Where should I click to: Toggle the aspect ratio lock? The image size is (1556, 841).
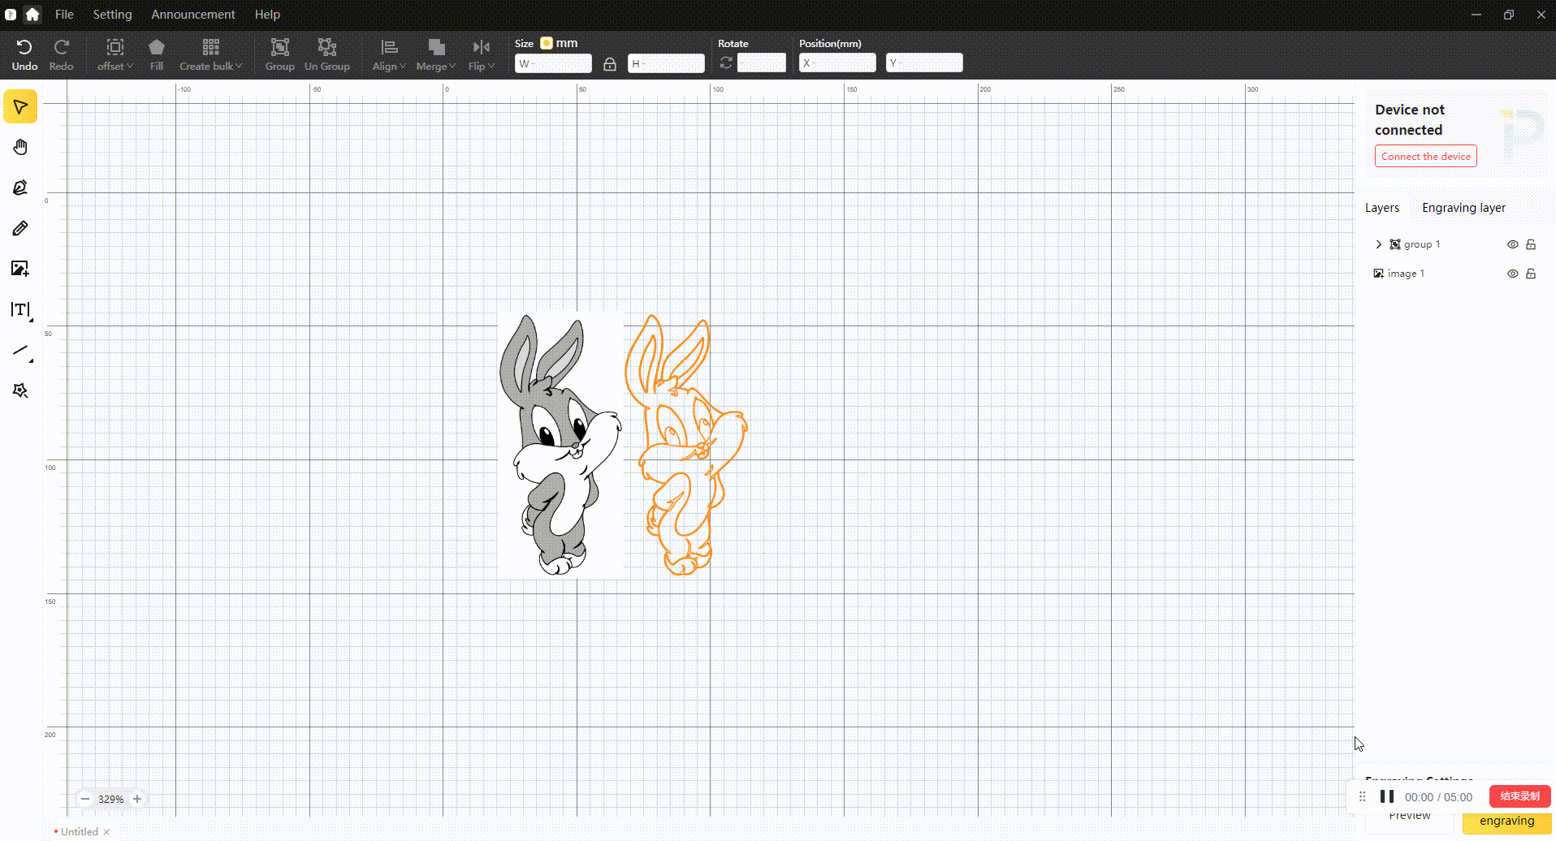coord(610,63)
